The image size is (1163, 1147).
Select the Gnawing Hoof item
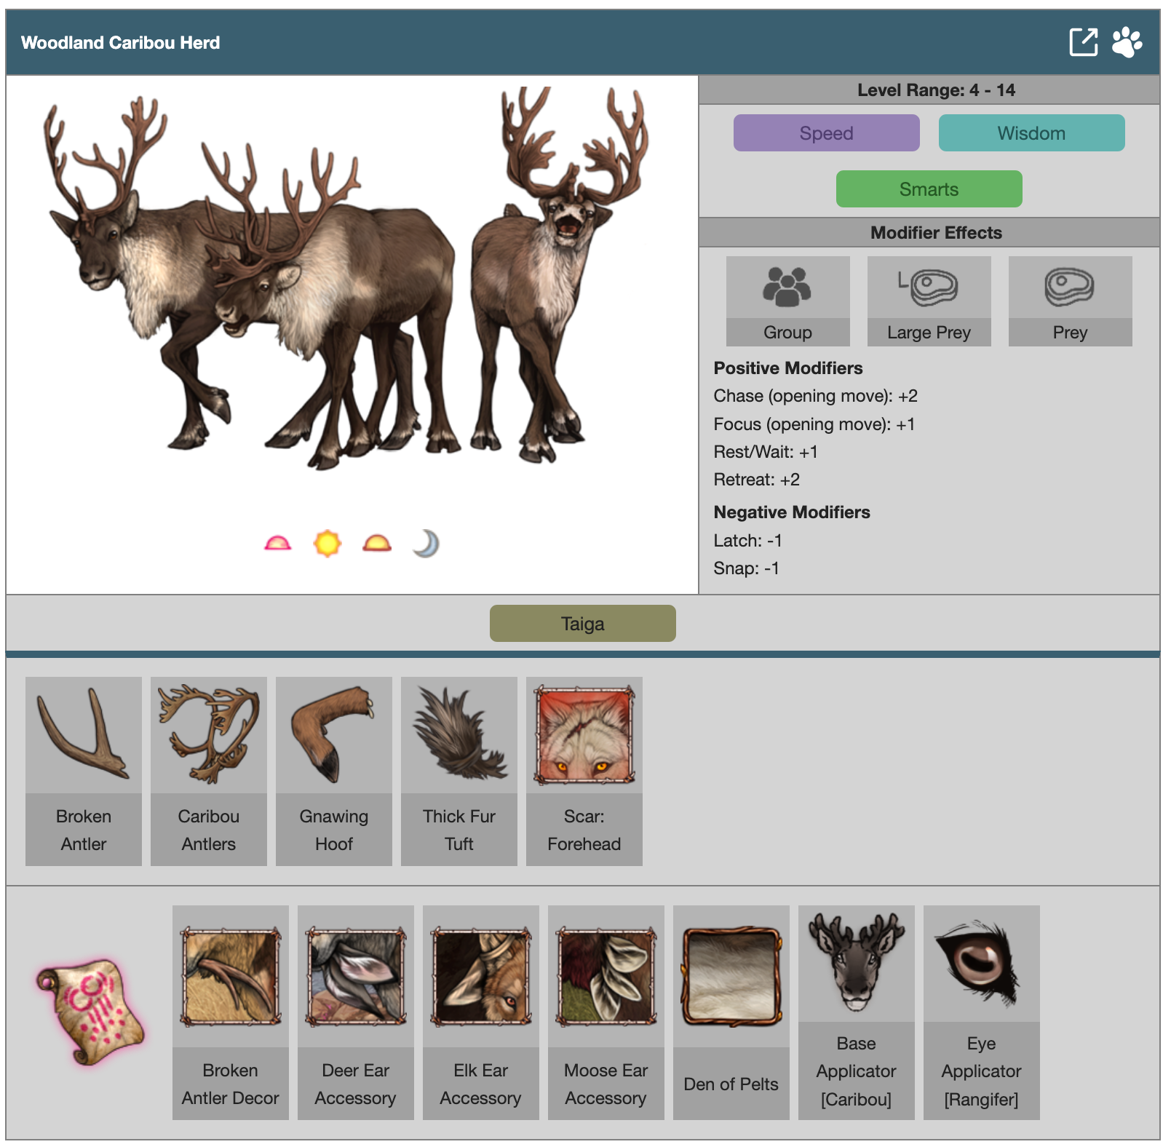(x=334, y=771)
